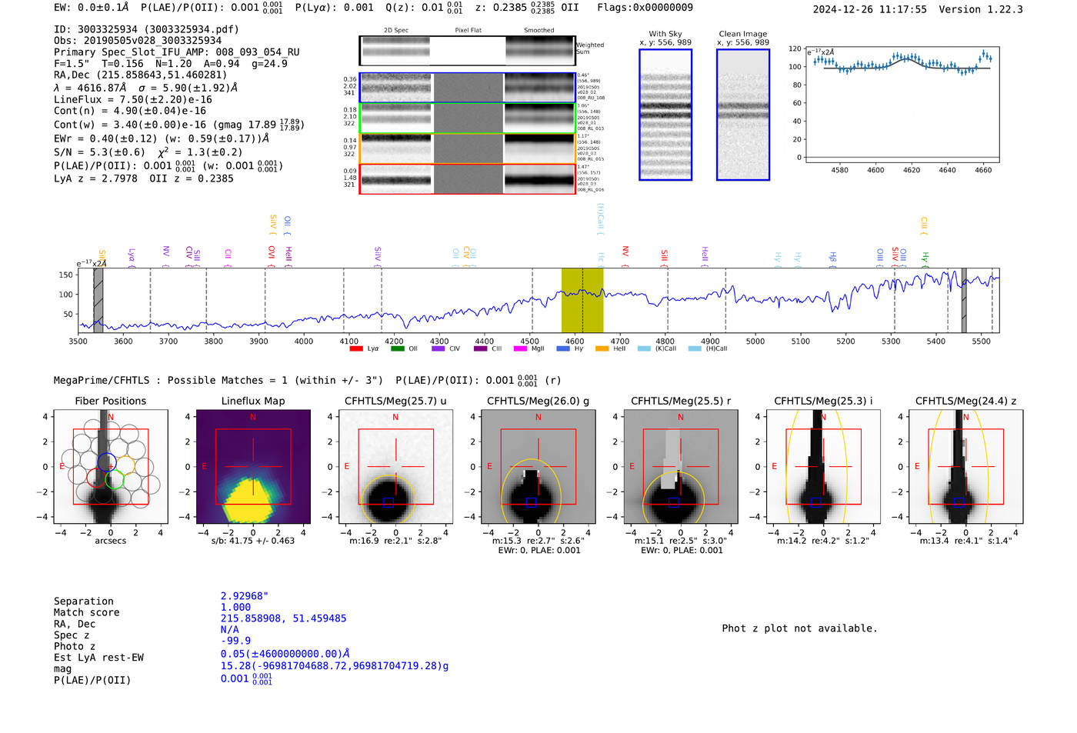The height and width of the screenshot is (733, 1077).
Task: Open the CFHTLS/Meg(26.0) g cutout
Action: pyautogui.click(x=538, y=468)
